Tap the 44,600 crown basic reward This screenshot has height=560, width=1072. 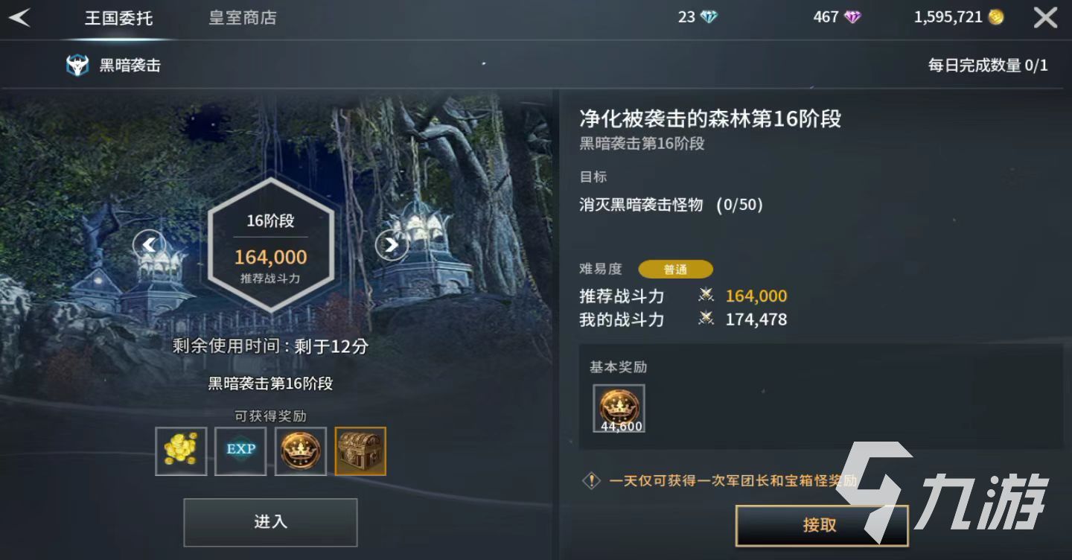pyautogui.click(x=619, y=408)
